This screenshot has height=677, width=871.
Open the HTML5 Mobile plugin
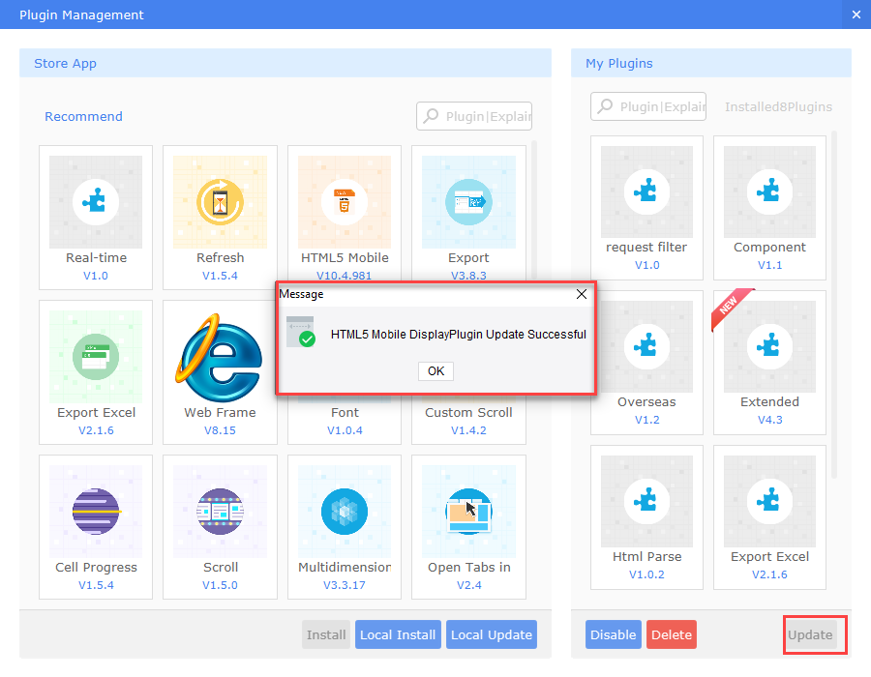(x=344, y=202)
